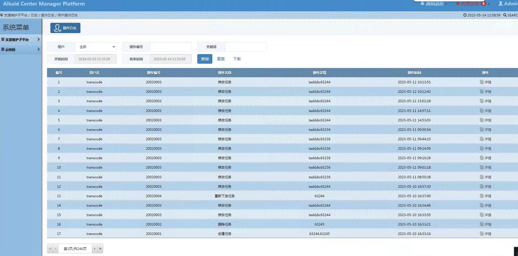Viewport: 518px width, 256px height.
Task: Click the 63244,63245 details cell
Action: (319, 234)
